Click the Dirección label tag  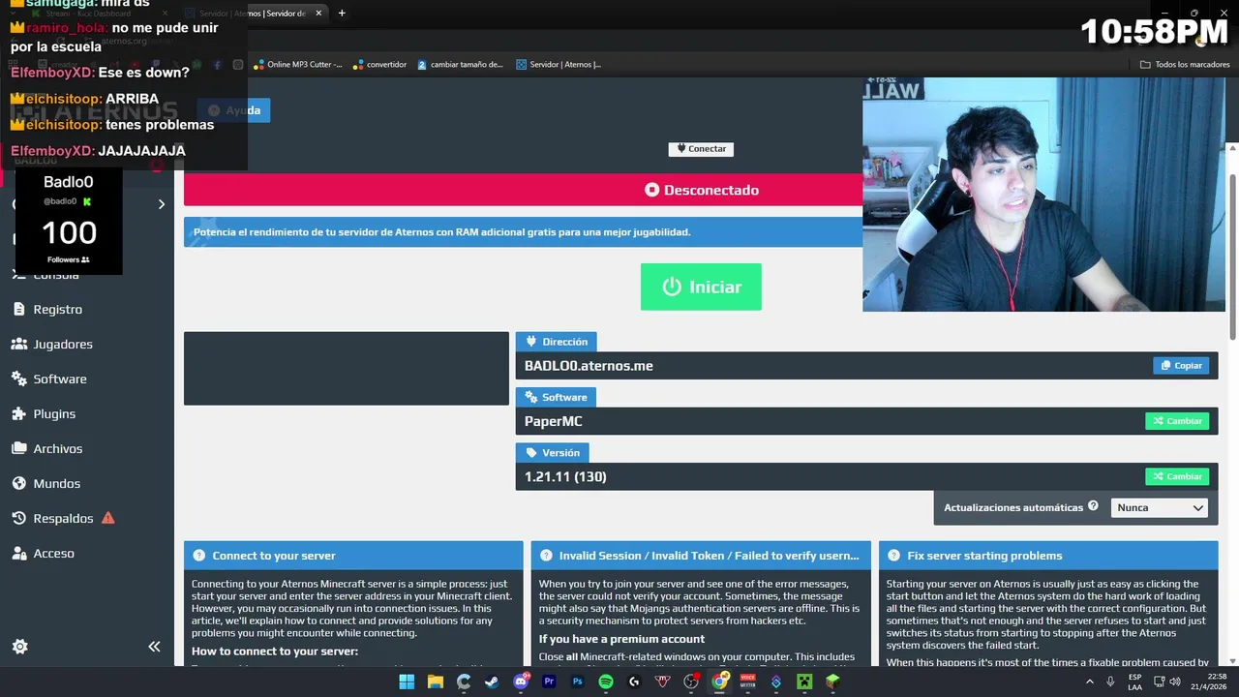(556, 342)
